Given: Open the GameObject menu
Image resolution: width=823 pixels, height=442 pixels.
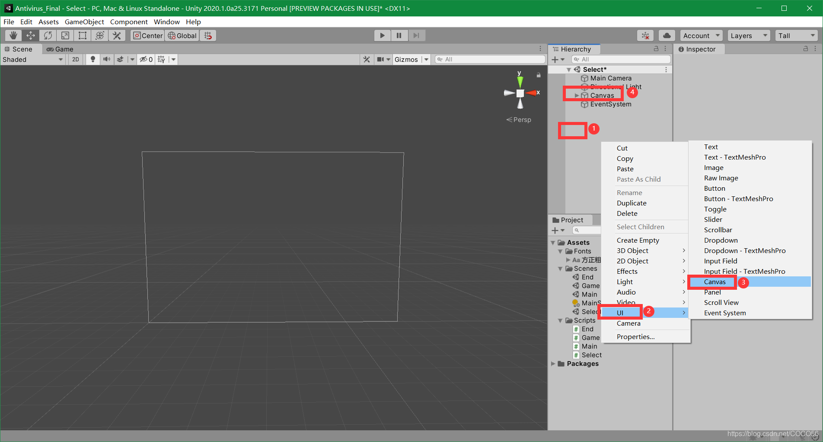Looking at the screenshot, I should (84, 22).
